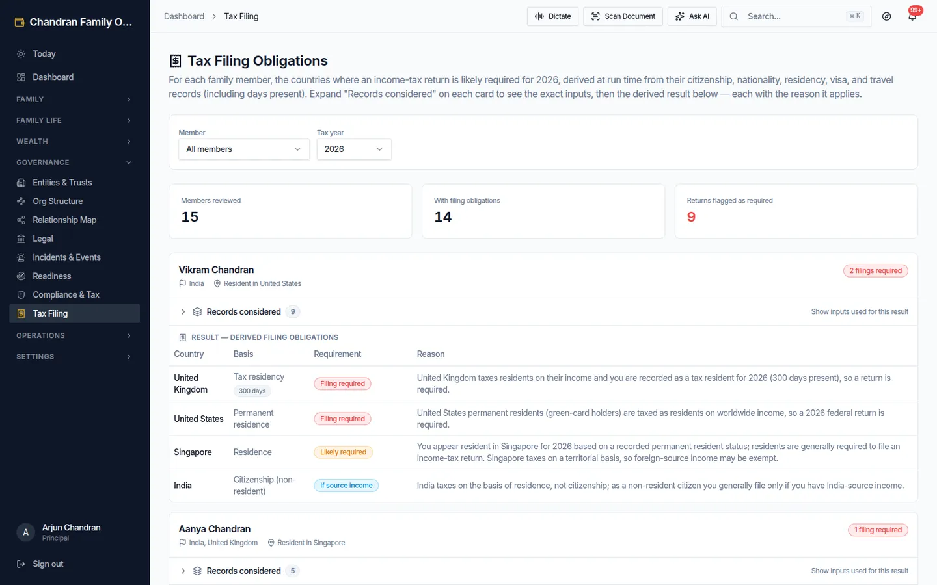Click the Tax Filing Obligations heading icon

tap(176, 61)
